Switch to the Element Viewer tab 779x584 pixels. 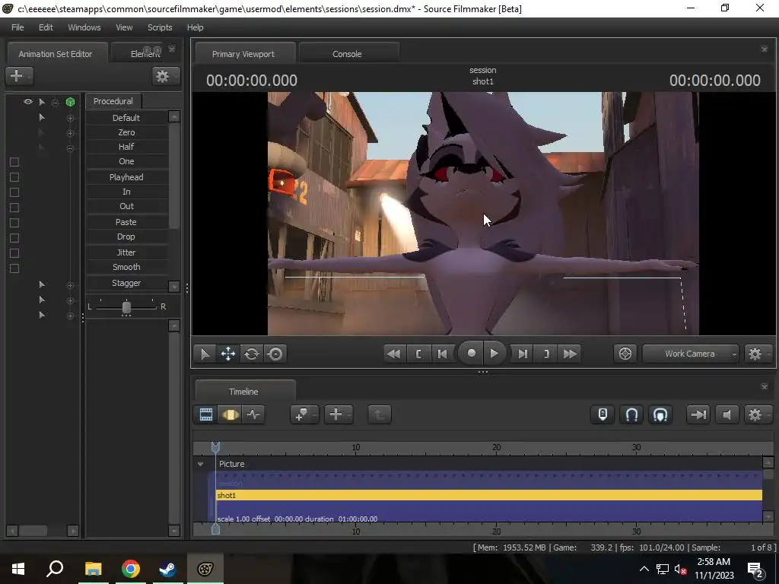pos(144,54)
